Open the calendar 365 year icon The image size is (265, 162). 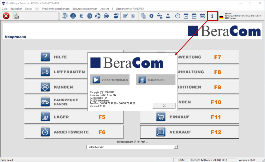pyautogui.click(x=194, y=16)
